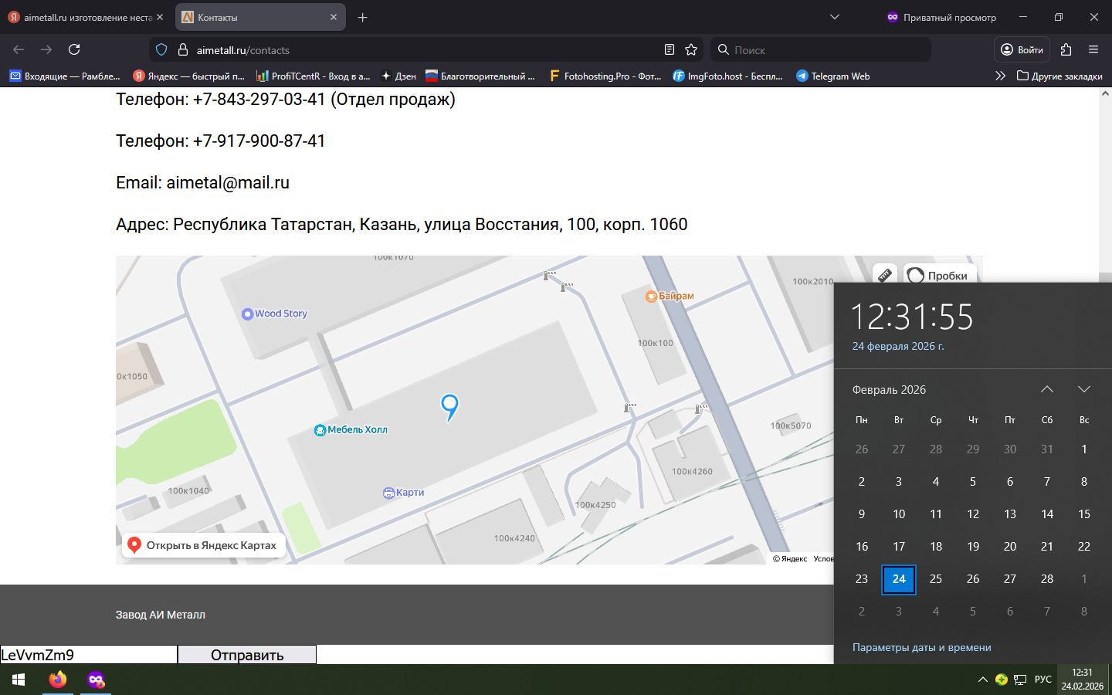Click the Отправить button
This screenshot has width=1112, height=695.
point(247,655)
